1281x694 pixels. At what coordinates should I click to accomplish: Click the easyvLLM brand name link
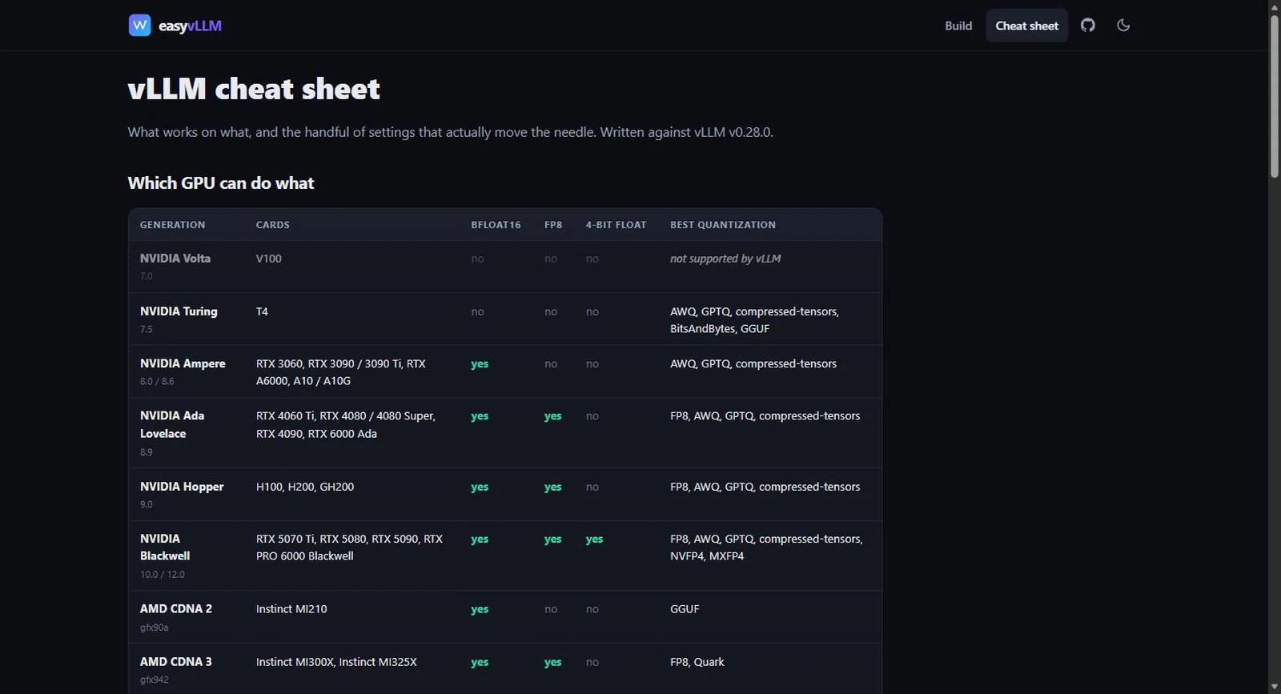pos(190,26)
